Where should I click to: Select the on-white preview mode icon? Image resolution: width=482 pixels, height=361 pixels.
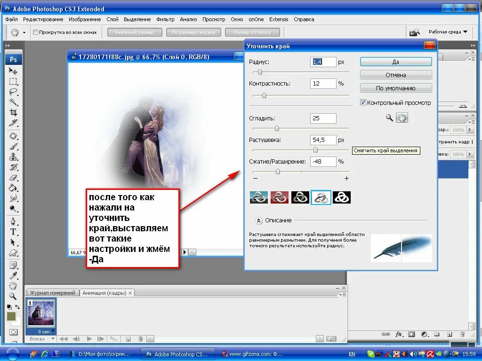[321, 197]
